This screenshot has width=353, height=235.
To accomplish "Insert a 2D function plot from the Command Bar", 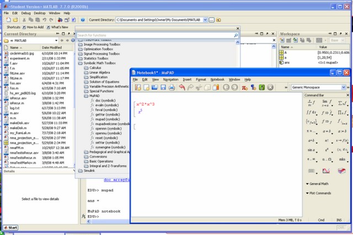I will pyautogui.click(x=326, y=171).
